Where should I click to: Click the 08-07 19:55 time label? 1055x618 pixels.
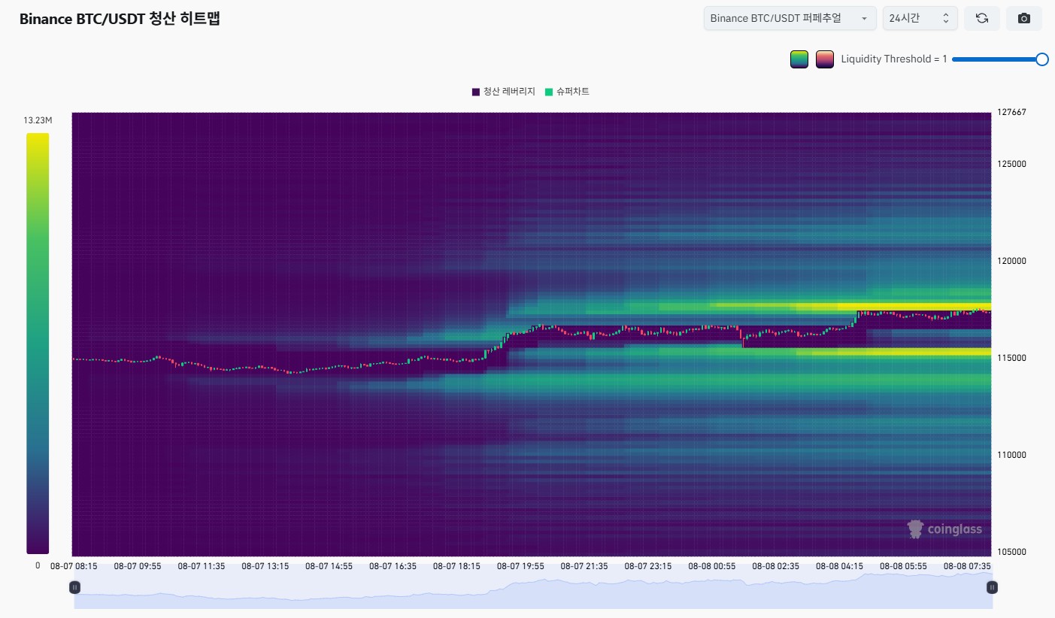pyautogui.click(x=520, y=566)
